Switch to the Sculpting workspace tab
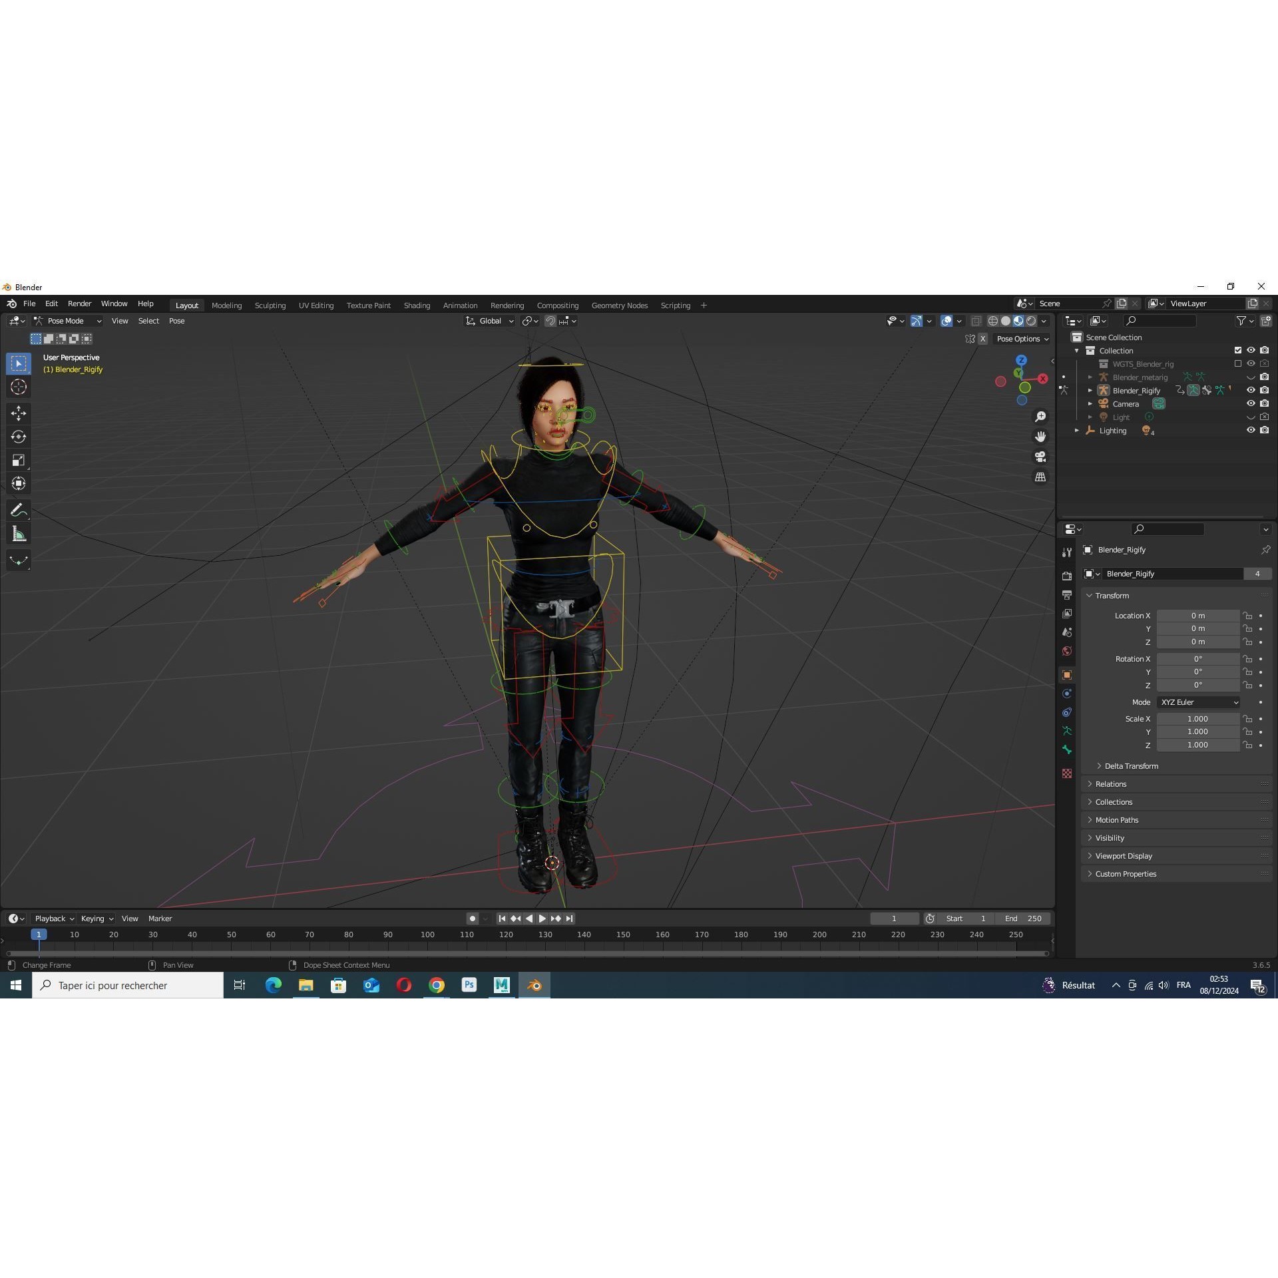 (270, 306)
